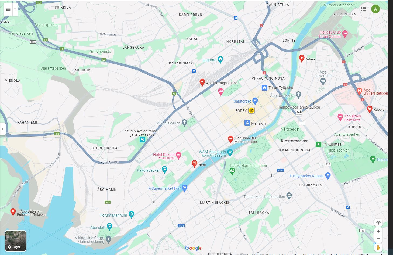The height and width of the screenshot is (255, 393).
Task: Select the Arken red map marker
Action: click(x=302, y=58)
